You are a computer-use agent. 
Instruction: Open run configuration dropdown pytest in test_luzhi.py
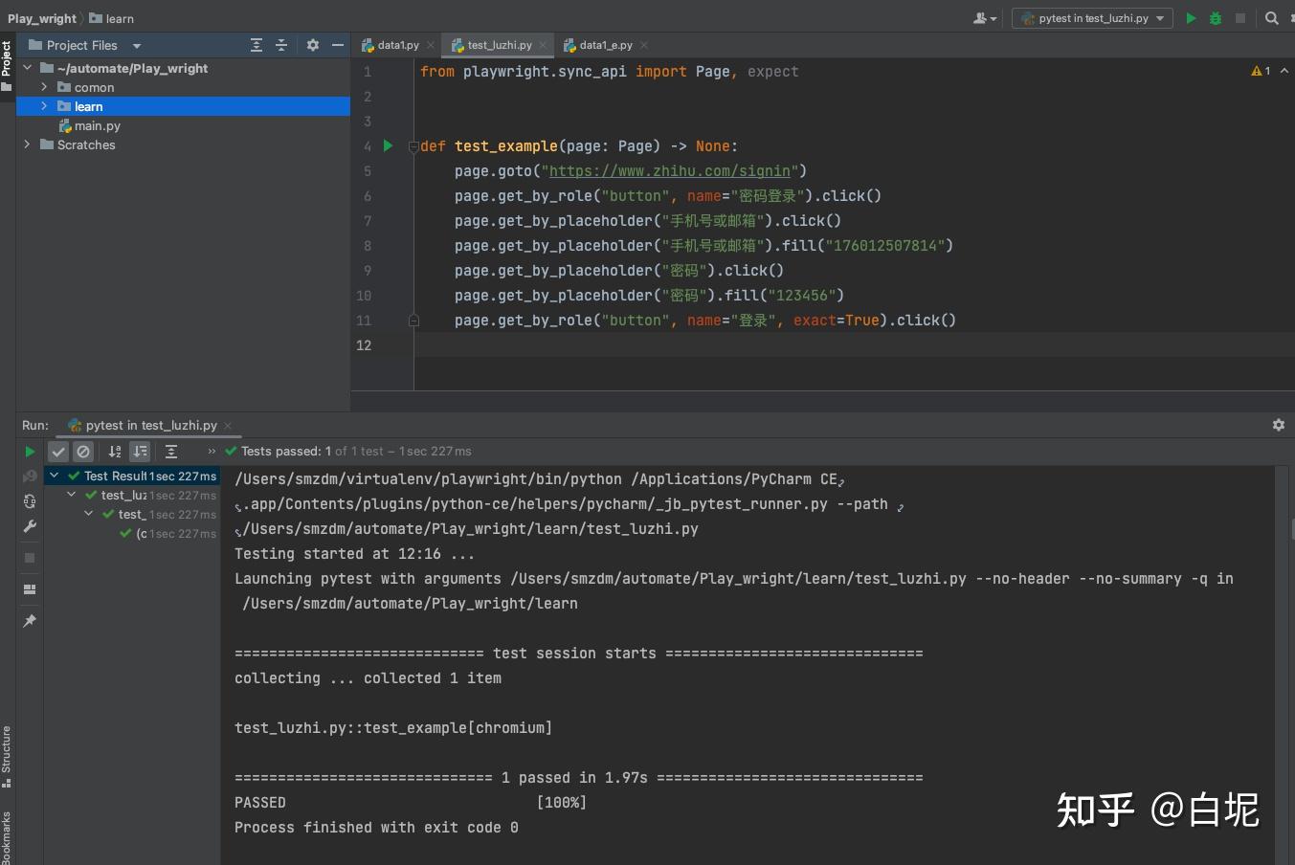[1092, 18]
